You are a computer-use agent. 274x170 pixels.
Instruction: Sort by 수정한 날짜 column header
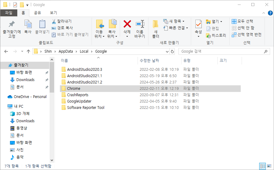149,60
